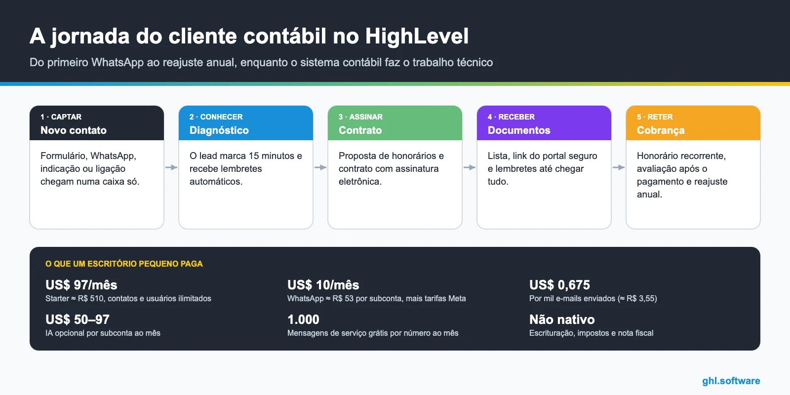Click the title 'A jornada do cliente contábil no HighLevel'

(x=249, y=36)
